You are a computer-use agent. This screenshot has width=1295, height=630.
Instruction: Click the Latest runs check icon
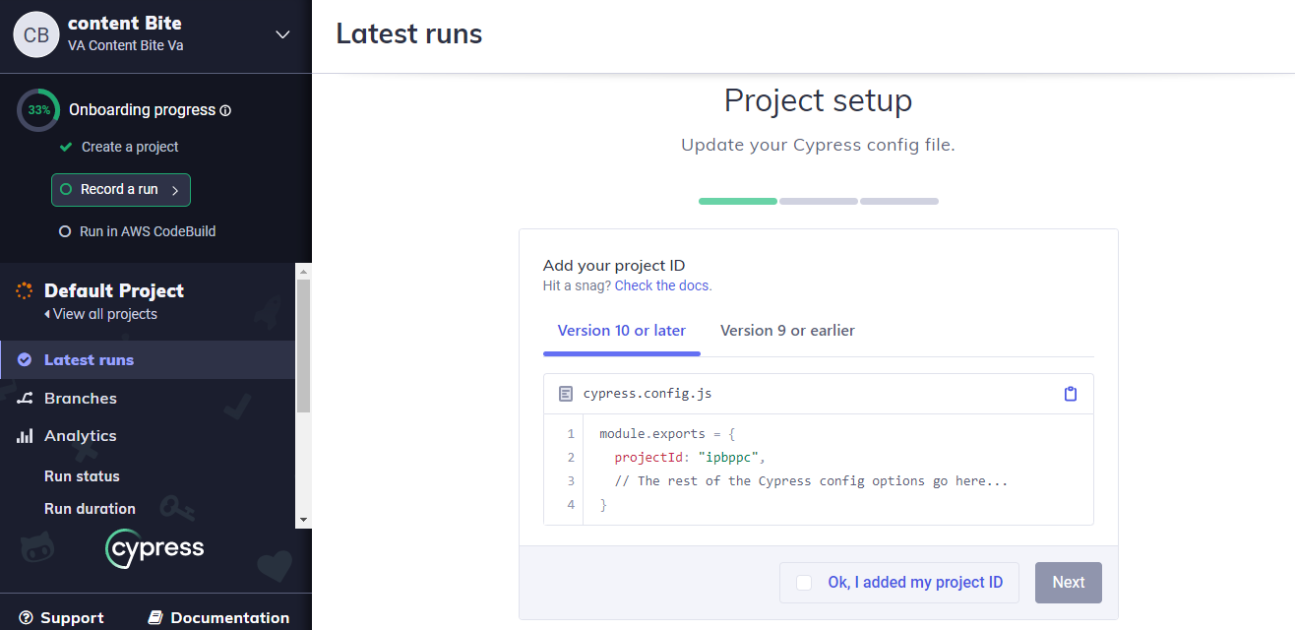[25, 359]
